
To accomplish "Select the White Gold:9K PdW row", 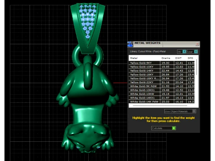I will click(x=162, y=86).
